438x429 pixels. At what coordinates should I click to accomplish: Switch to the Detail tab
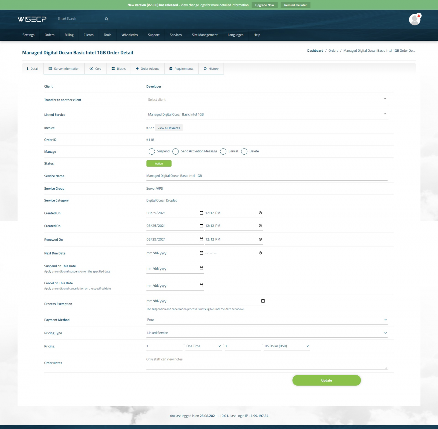[x=33, y=69]
